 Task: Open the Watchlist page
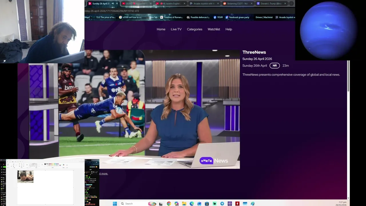(214, 29)
